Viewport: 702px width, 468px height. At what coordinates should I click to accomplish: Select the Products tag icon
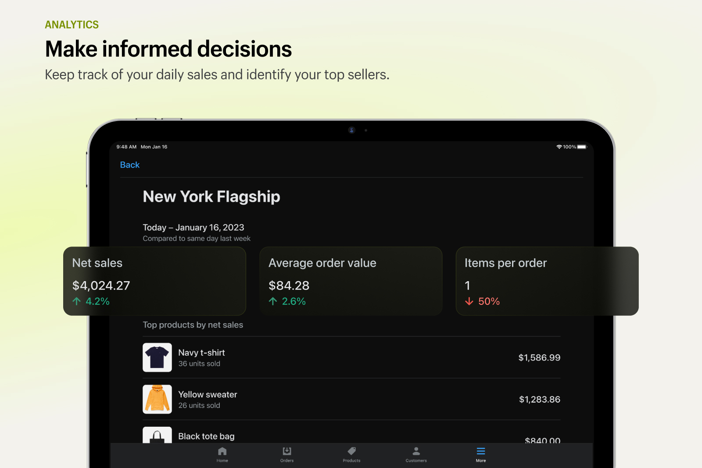[351, 451]
